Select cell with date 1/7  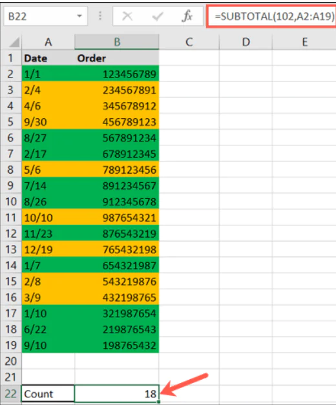[48, 265]
